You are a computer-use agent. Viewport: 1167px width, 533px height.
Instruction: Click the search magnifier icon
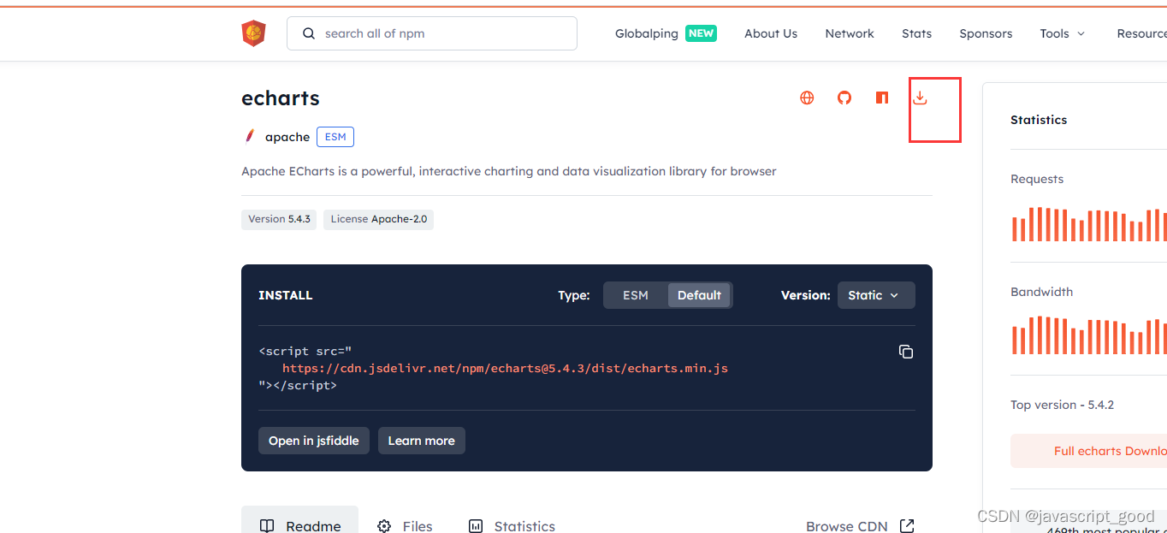(x=309, y=33)
